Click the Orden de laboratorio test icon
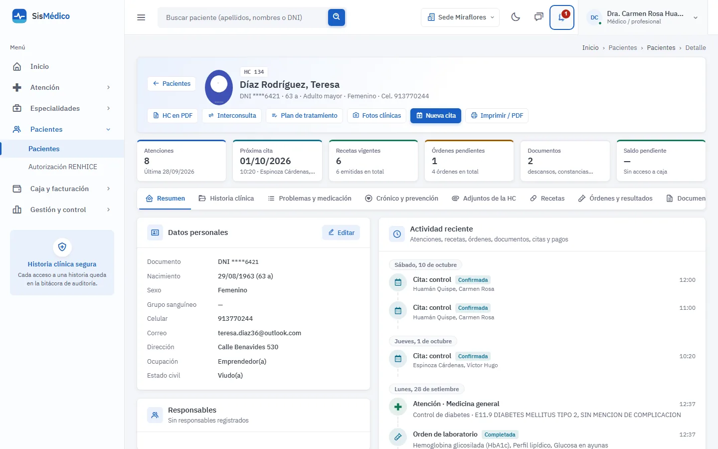718x449 pixels. click(x=398, y=438)
